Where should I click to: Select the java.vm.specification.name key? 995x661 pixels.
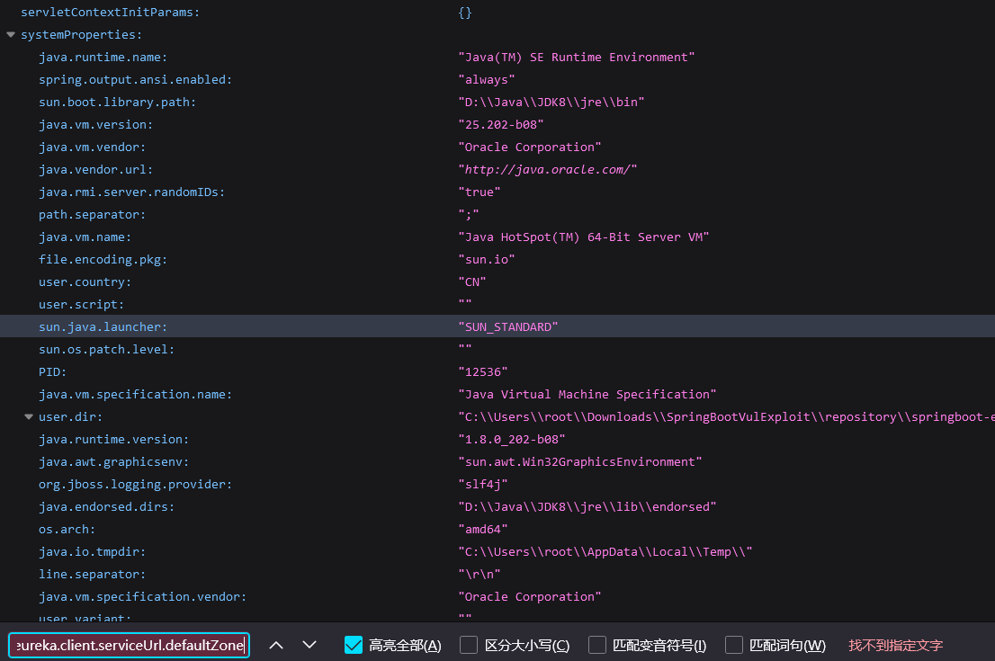(x=135, y=395)
